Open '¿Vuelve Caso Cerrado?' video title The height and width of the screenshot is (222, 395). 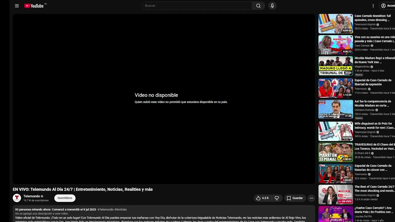point(374,210)
